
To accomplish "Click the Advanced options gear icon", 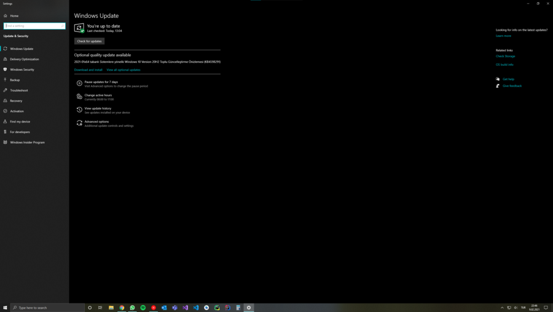I will (79, 123).
